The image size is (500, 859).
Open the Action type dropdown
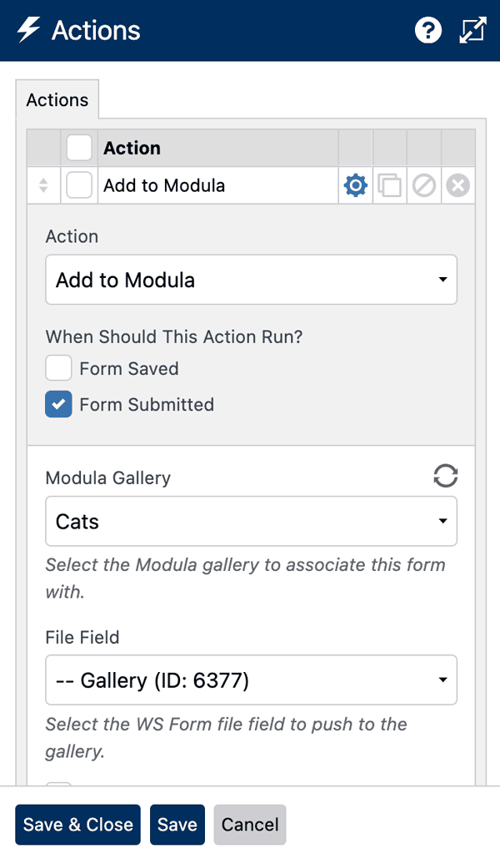pos(251,280)
